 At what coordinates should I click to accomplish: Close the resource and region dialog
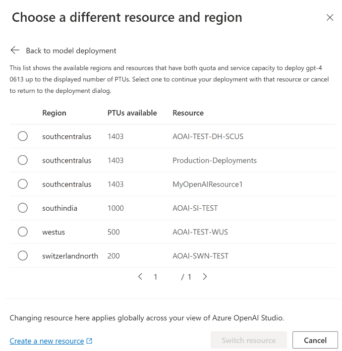point(330,18)
